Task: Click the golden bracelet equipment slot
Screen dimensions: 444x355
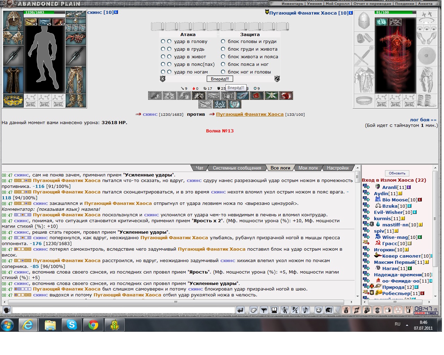Action: pos(13,101)
